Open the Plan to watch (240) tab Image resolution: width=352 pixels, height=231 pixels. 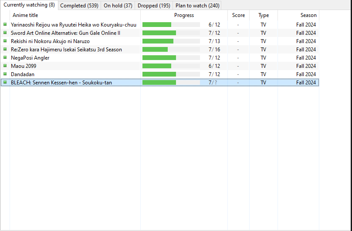pos(197,6)
